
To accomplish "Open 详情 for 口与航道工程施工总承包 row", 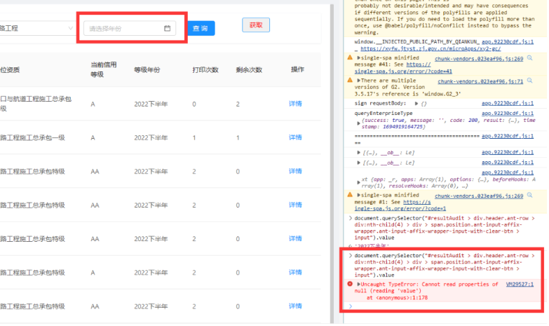I will [295, 104].
